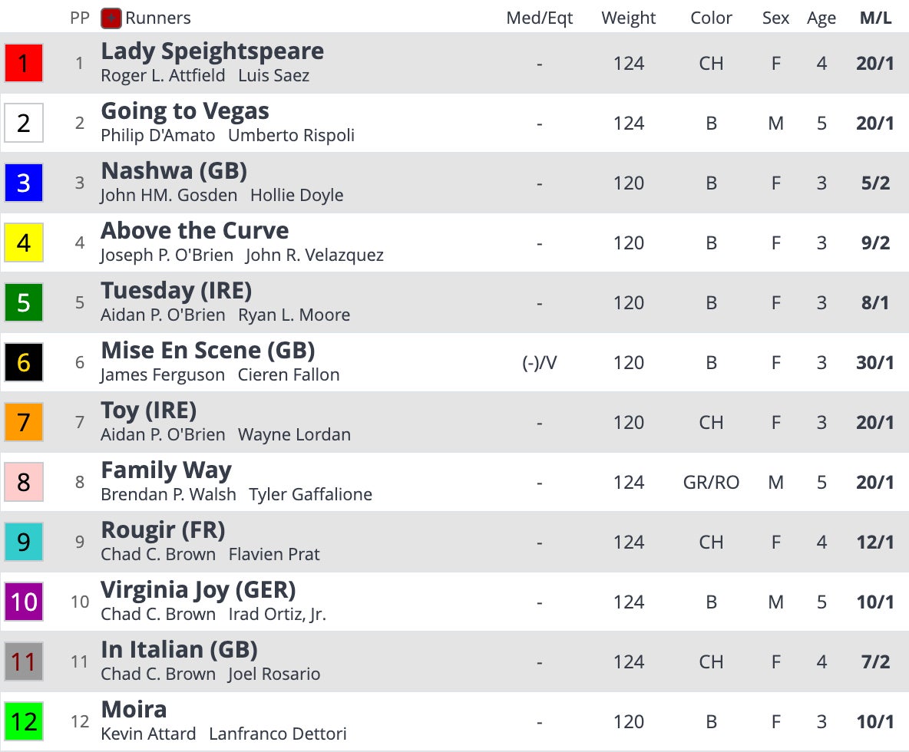Click the Med/Eqt column header
This screenshot has width=909, height=752.
539,18
